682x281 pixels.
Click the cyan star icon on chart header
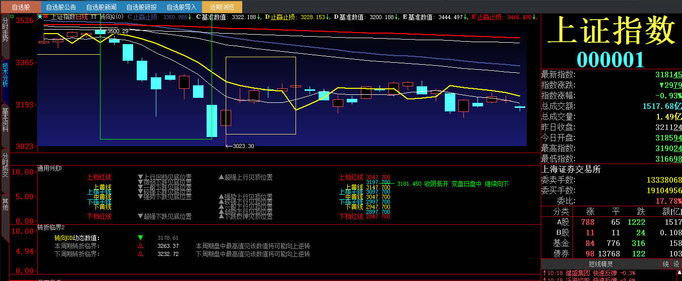click(x=40, y=17)
